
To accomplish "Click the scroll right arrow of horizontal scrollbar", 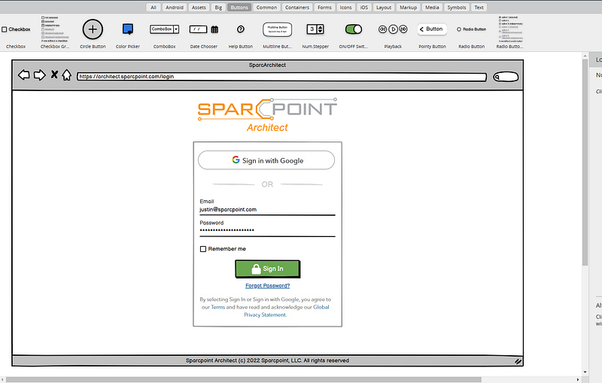I will point(578,379).
